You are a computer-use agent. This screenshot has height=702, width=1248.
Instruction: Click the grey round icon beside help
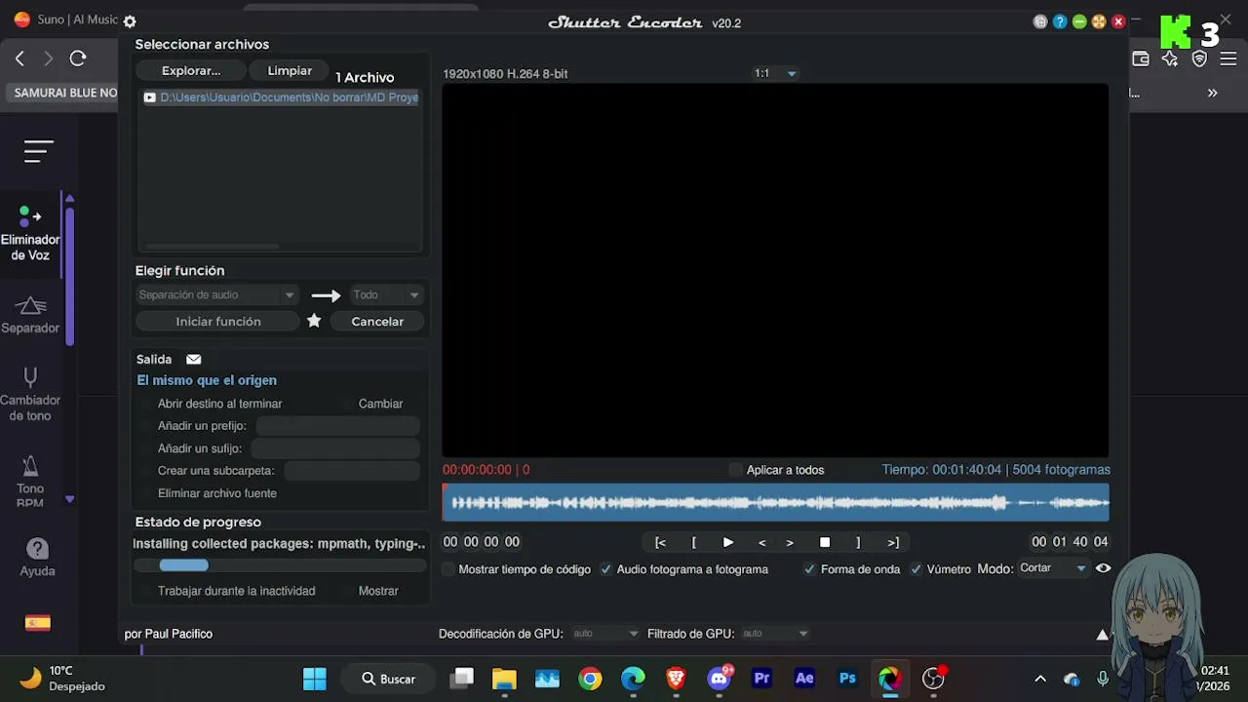pyautogui.click(x=1040, y=21)
